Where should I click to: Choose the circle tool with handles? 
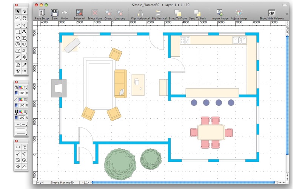(18, 38)
